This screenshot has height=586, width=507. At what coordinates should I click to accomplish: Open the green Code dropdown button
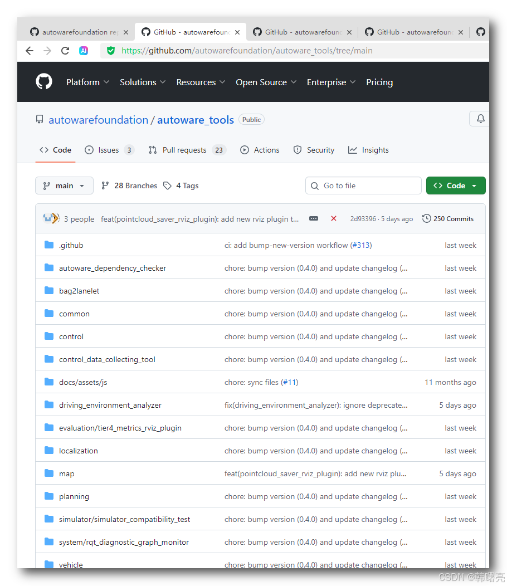coord(456,185)
